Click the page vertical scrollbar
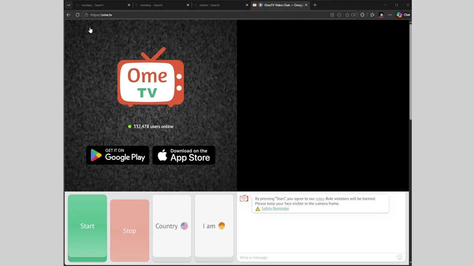Viewport: 474px width, 266px height. tap(410, 72)
